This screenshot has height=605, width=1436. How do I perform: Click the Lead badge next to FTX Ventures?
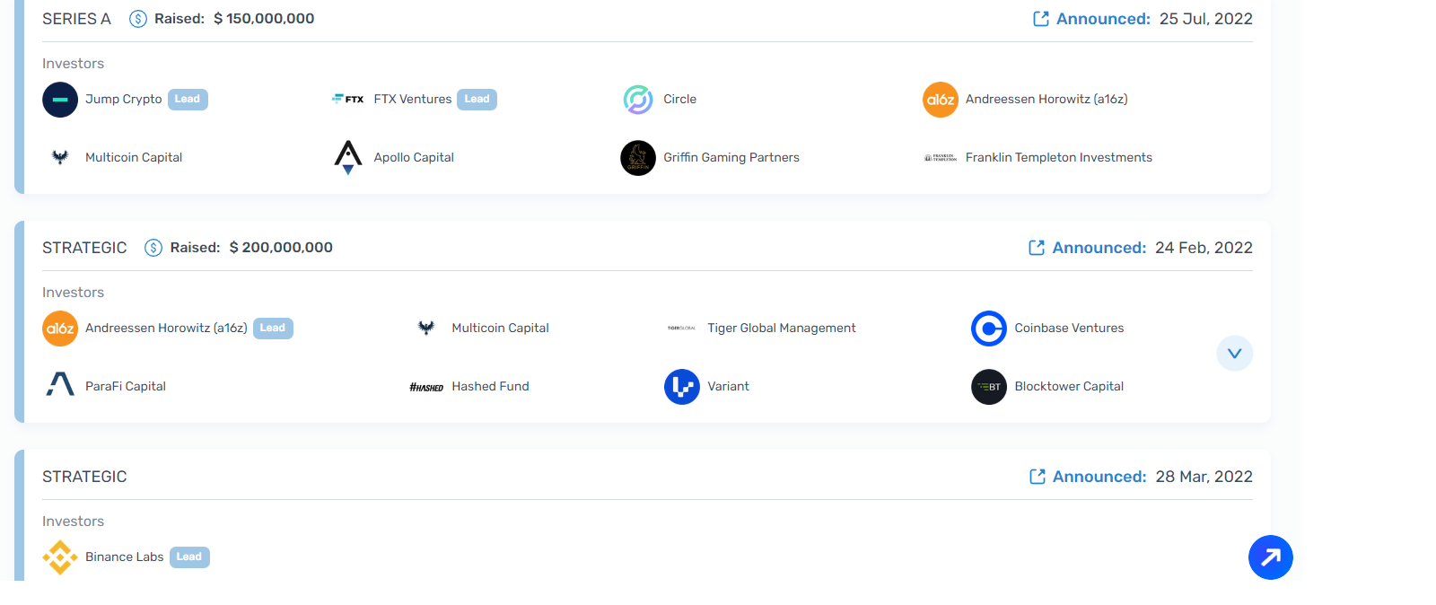pyautogui.click(x=477, y=100)
